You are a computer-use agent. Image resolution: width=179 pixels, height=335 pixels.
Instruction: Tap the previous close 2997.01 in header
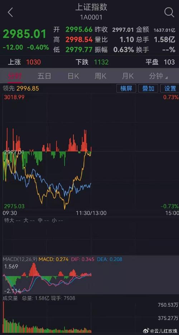[123, 30]
